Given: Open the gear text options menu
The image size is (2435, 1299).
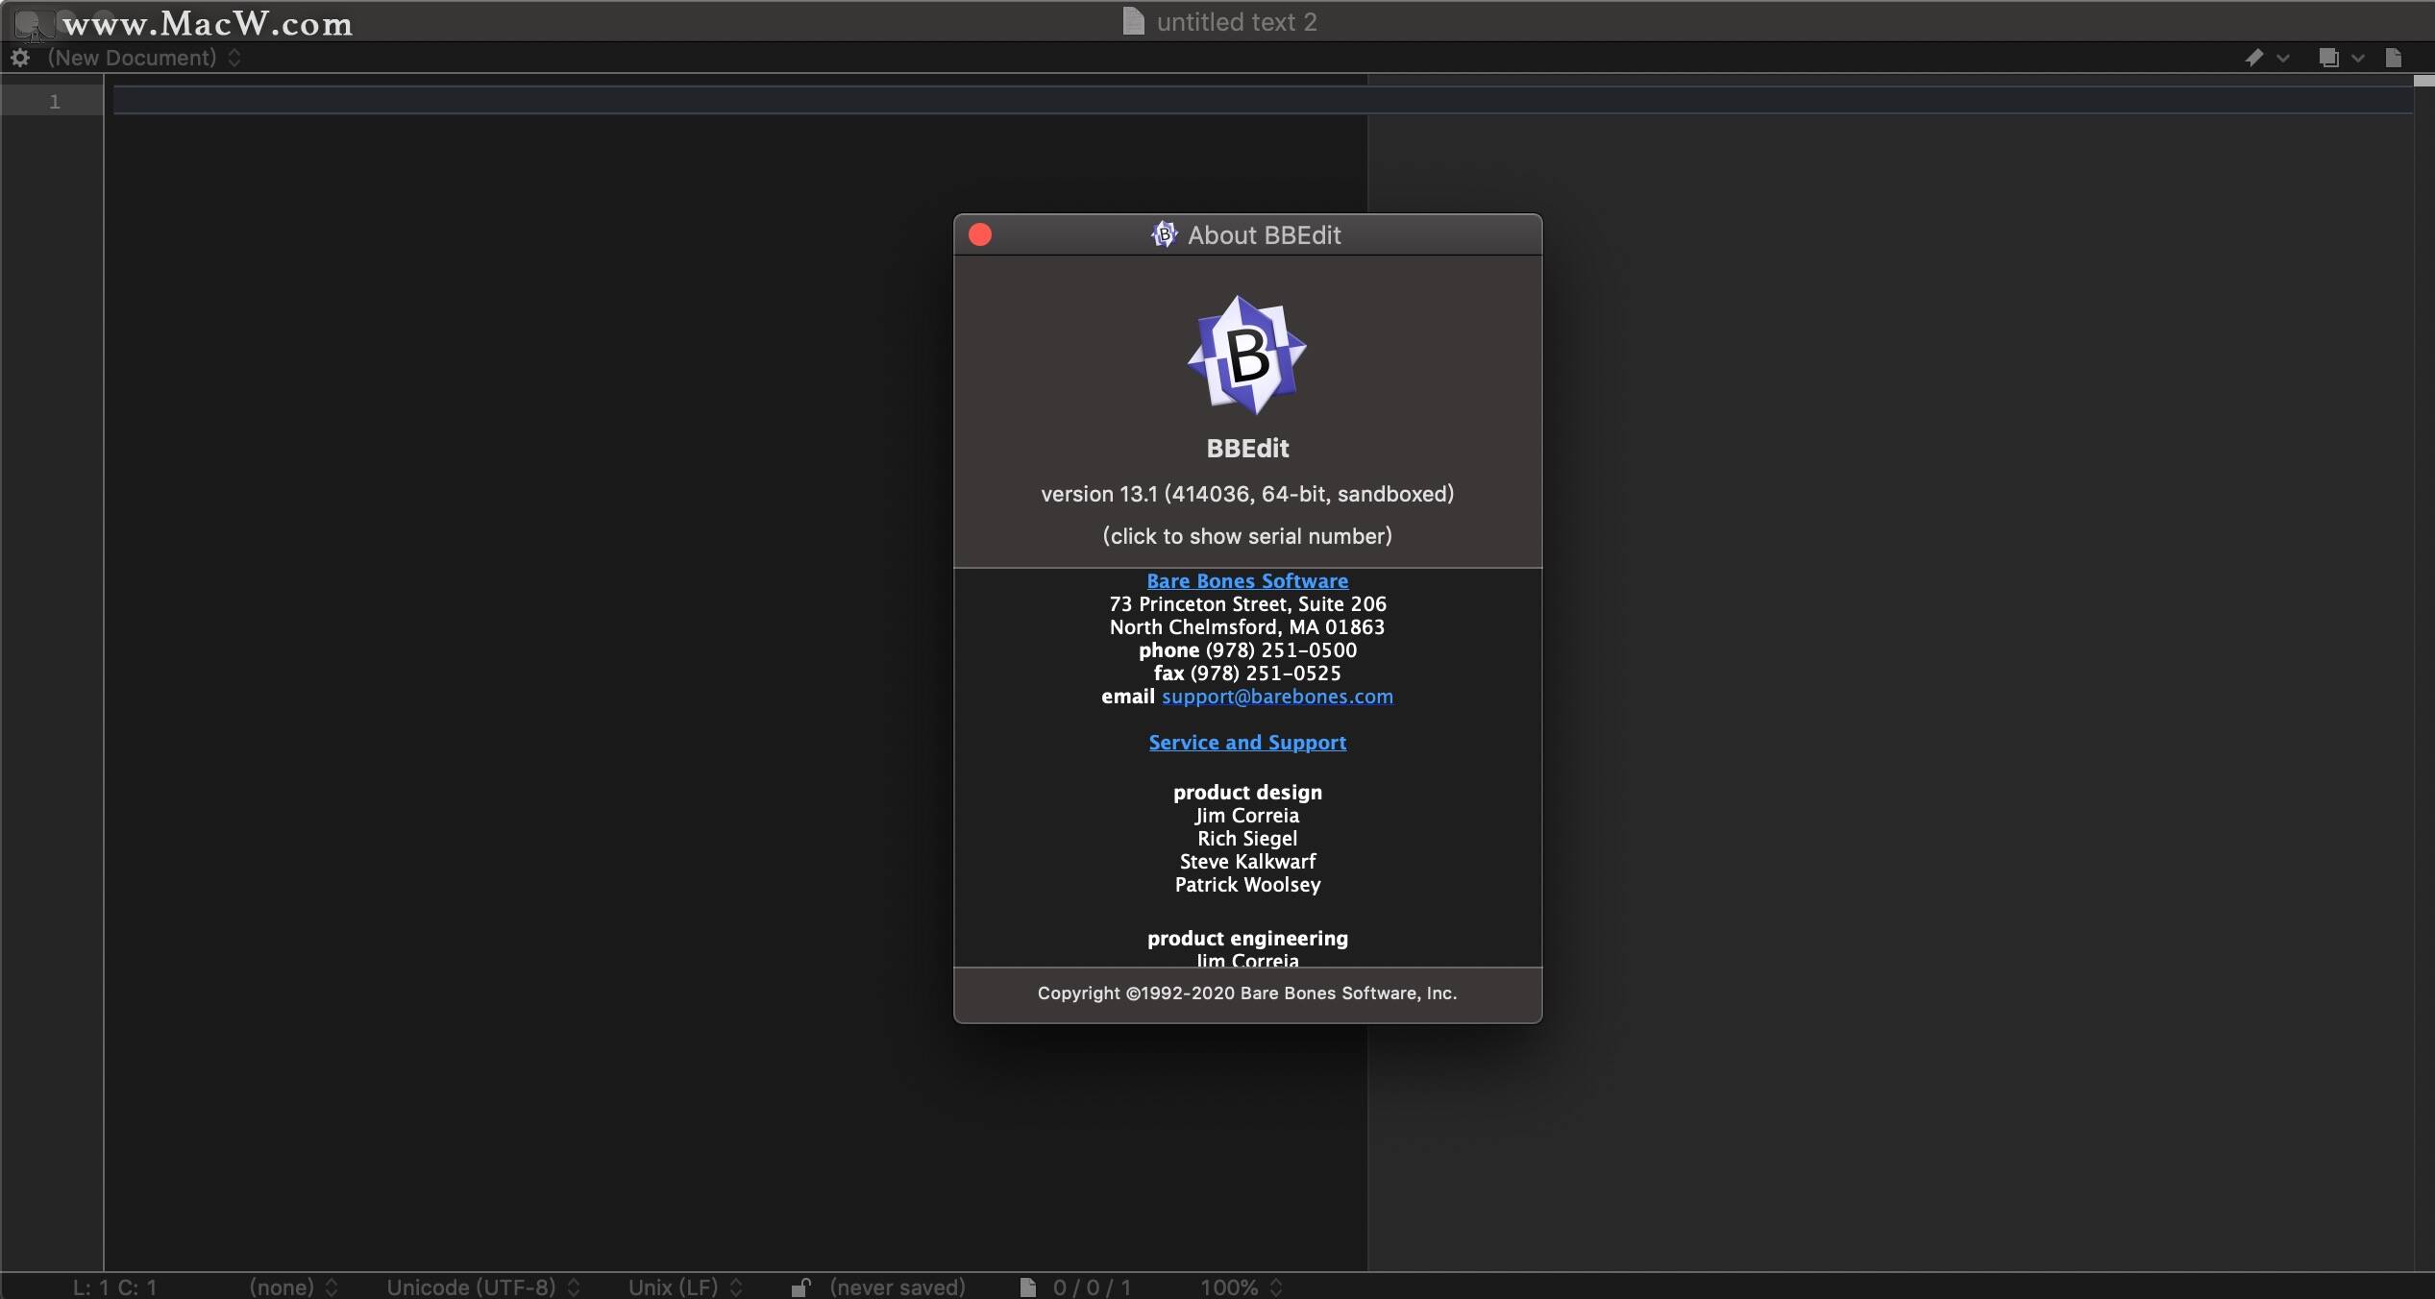Looking at the screenshot, I should click(x=20, y=58).
